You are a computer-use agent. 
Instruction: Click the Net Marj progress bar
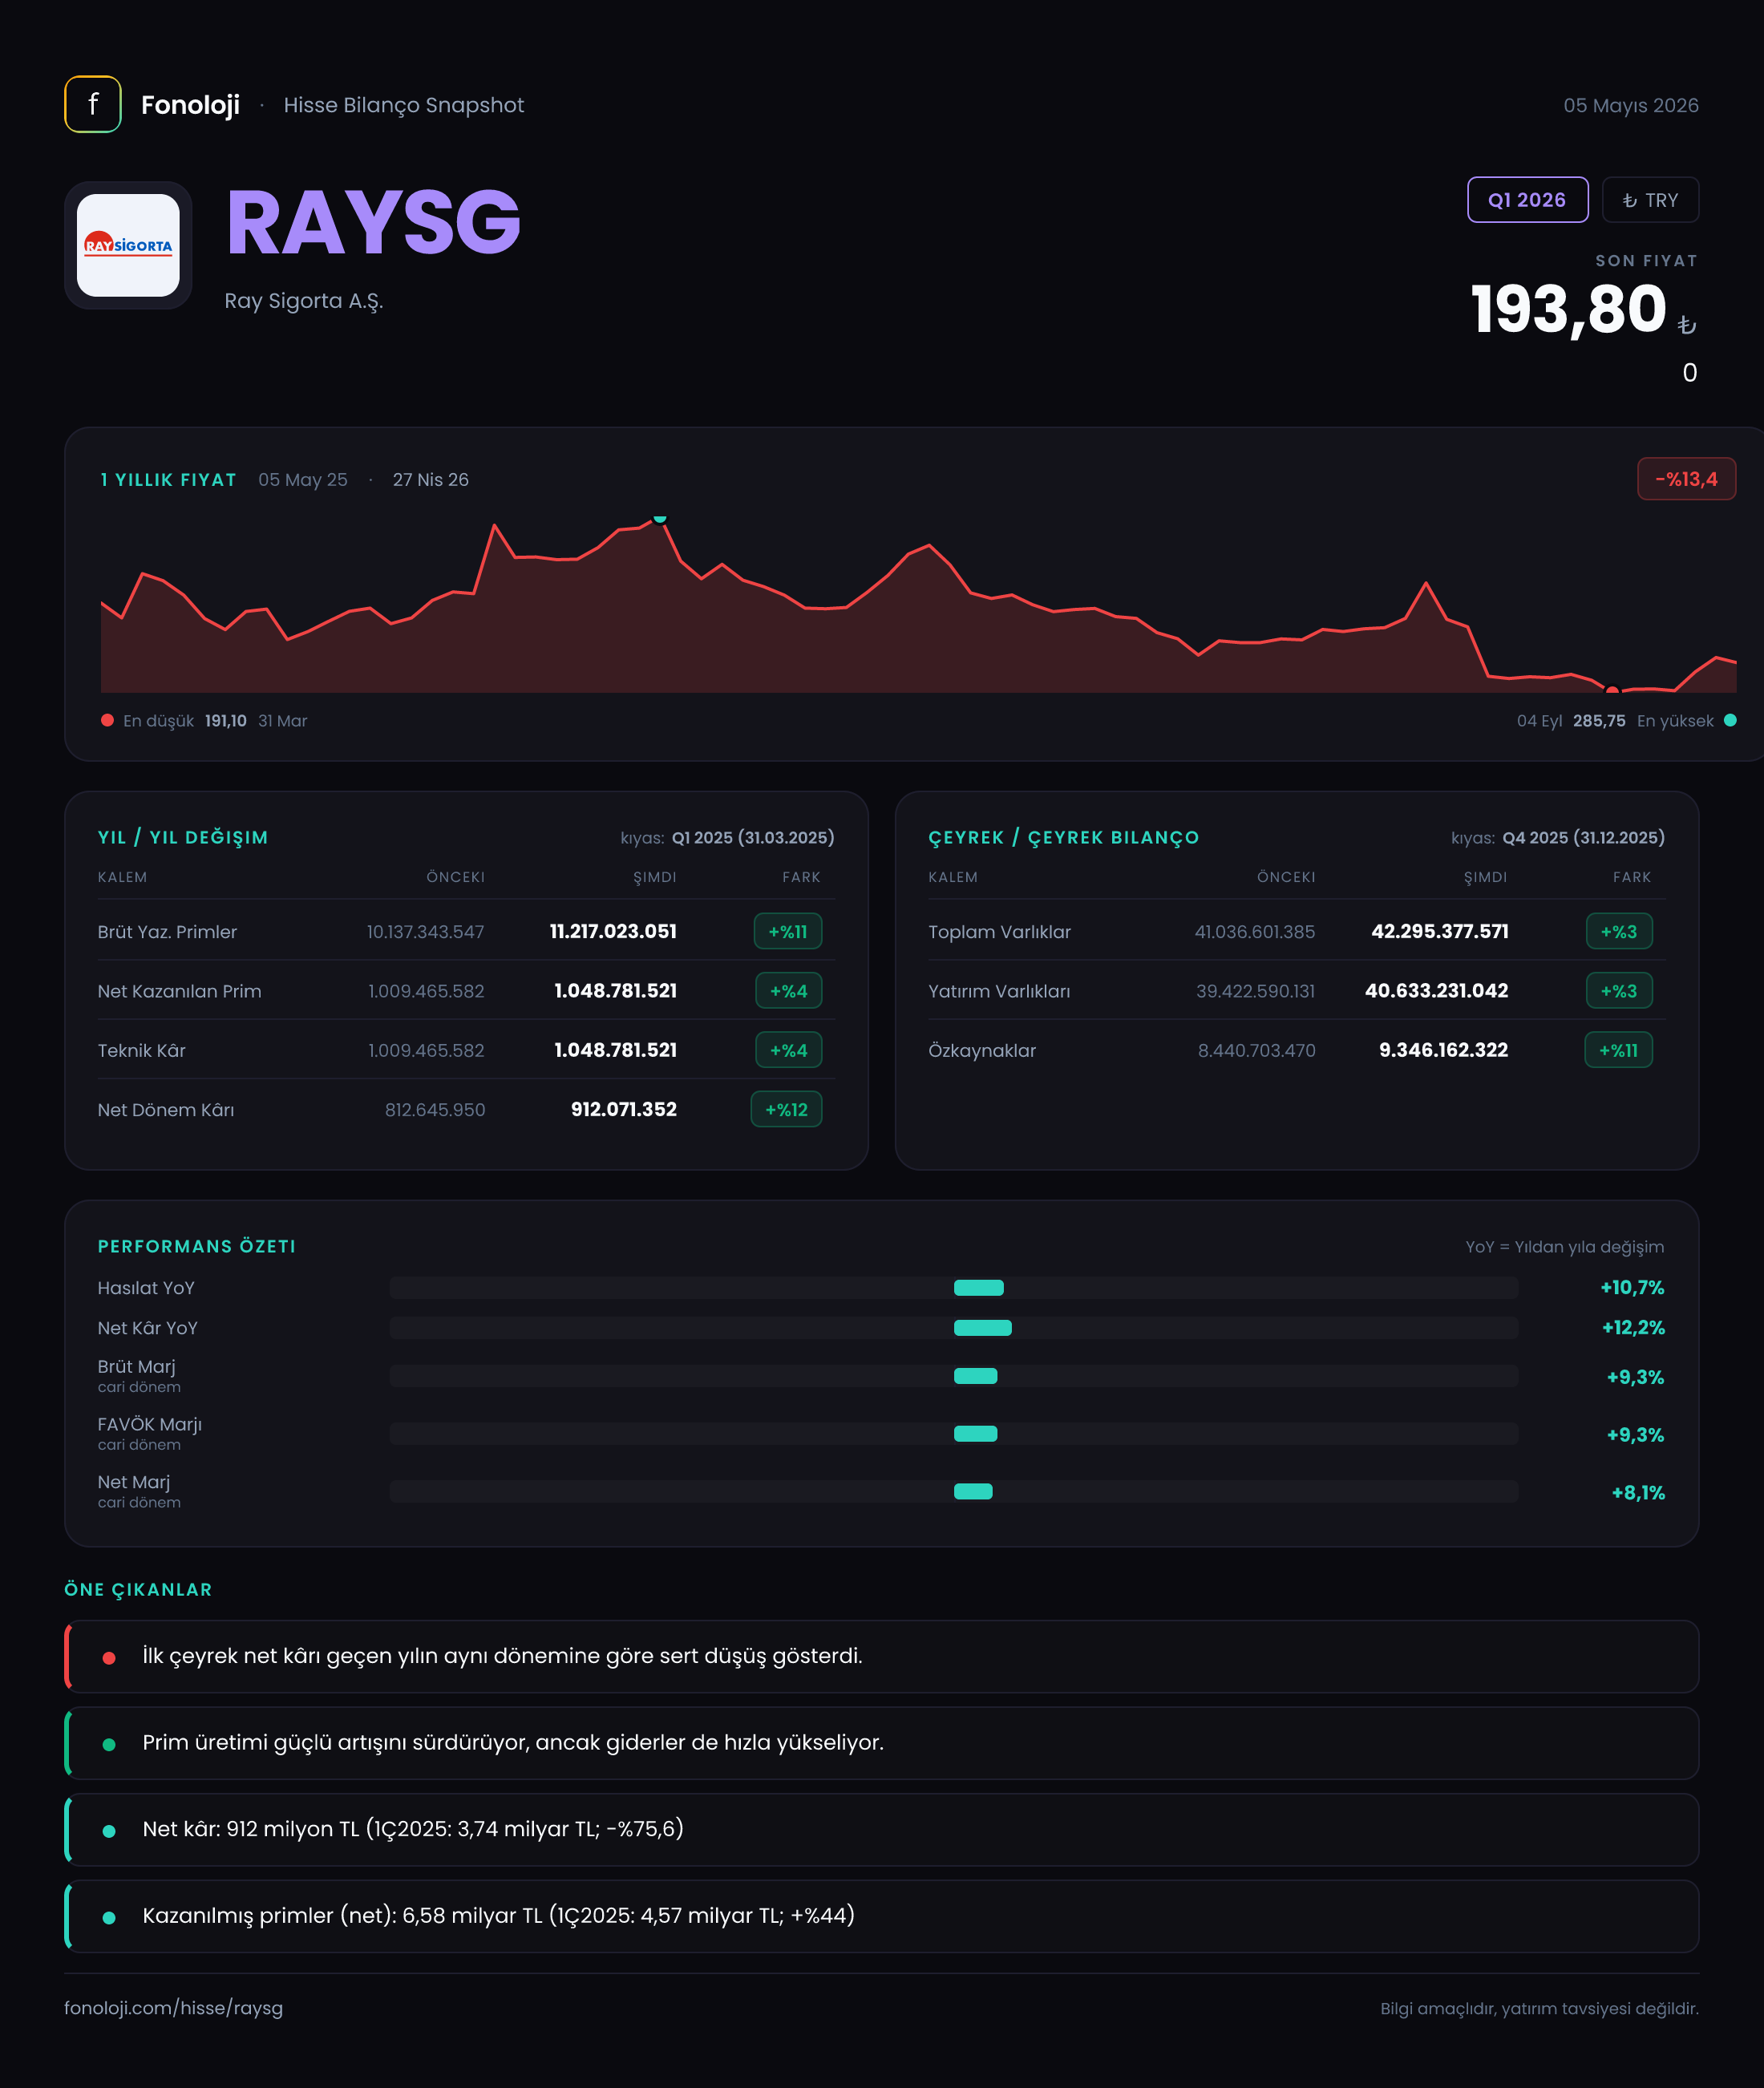click(954, 1491)
